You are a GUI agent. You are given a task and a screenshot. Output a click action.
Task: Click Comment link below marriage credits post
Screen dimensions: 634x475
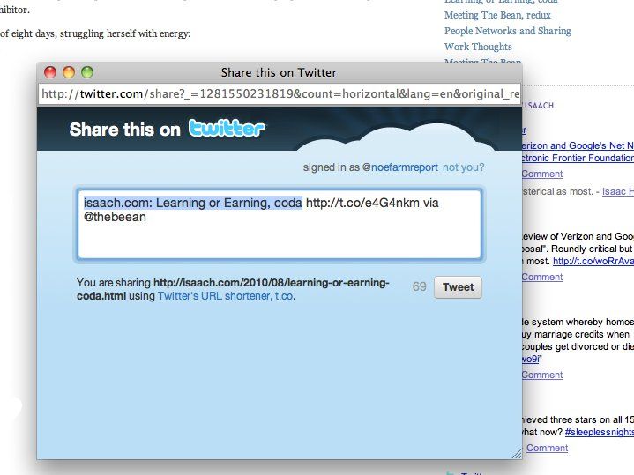[x=541, y=375]
